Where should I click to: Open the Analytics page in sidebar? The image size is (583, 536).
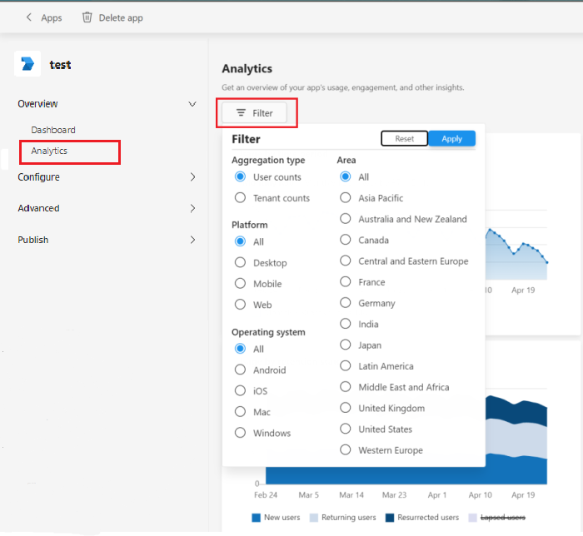pyautogui.click(x=49, y=151)
